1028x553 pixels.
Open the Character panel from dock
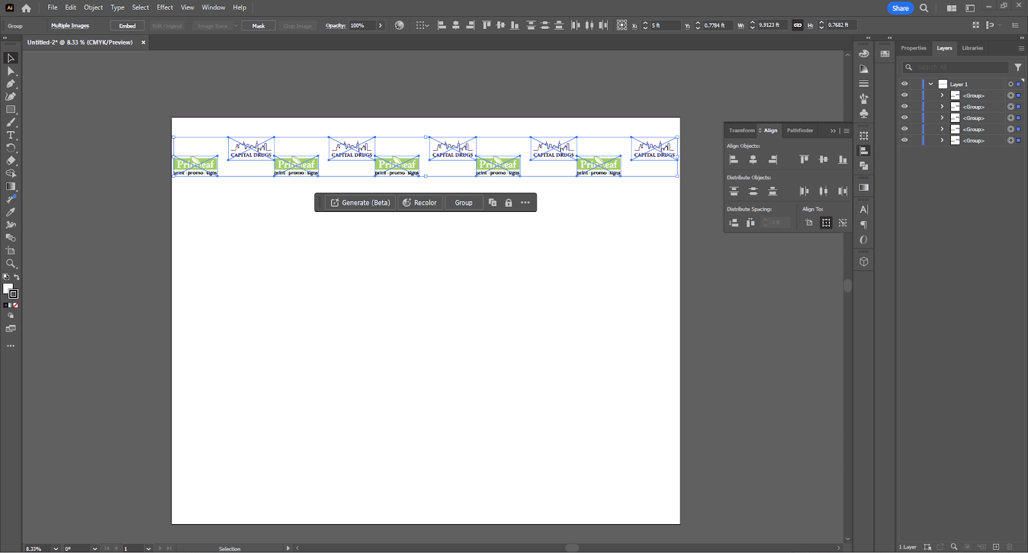(864, 209)
